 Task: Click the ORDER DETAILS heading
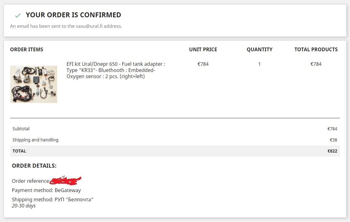(x=34, y=166)
